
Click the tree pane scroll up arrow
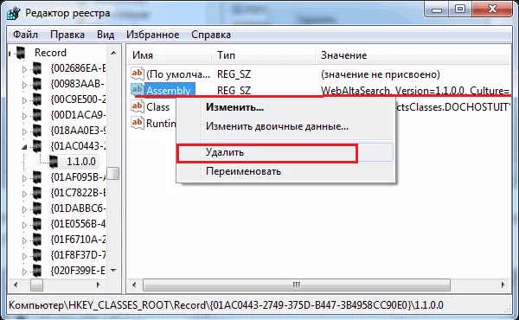pos(113,53)
